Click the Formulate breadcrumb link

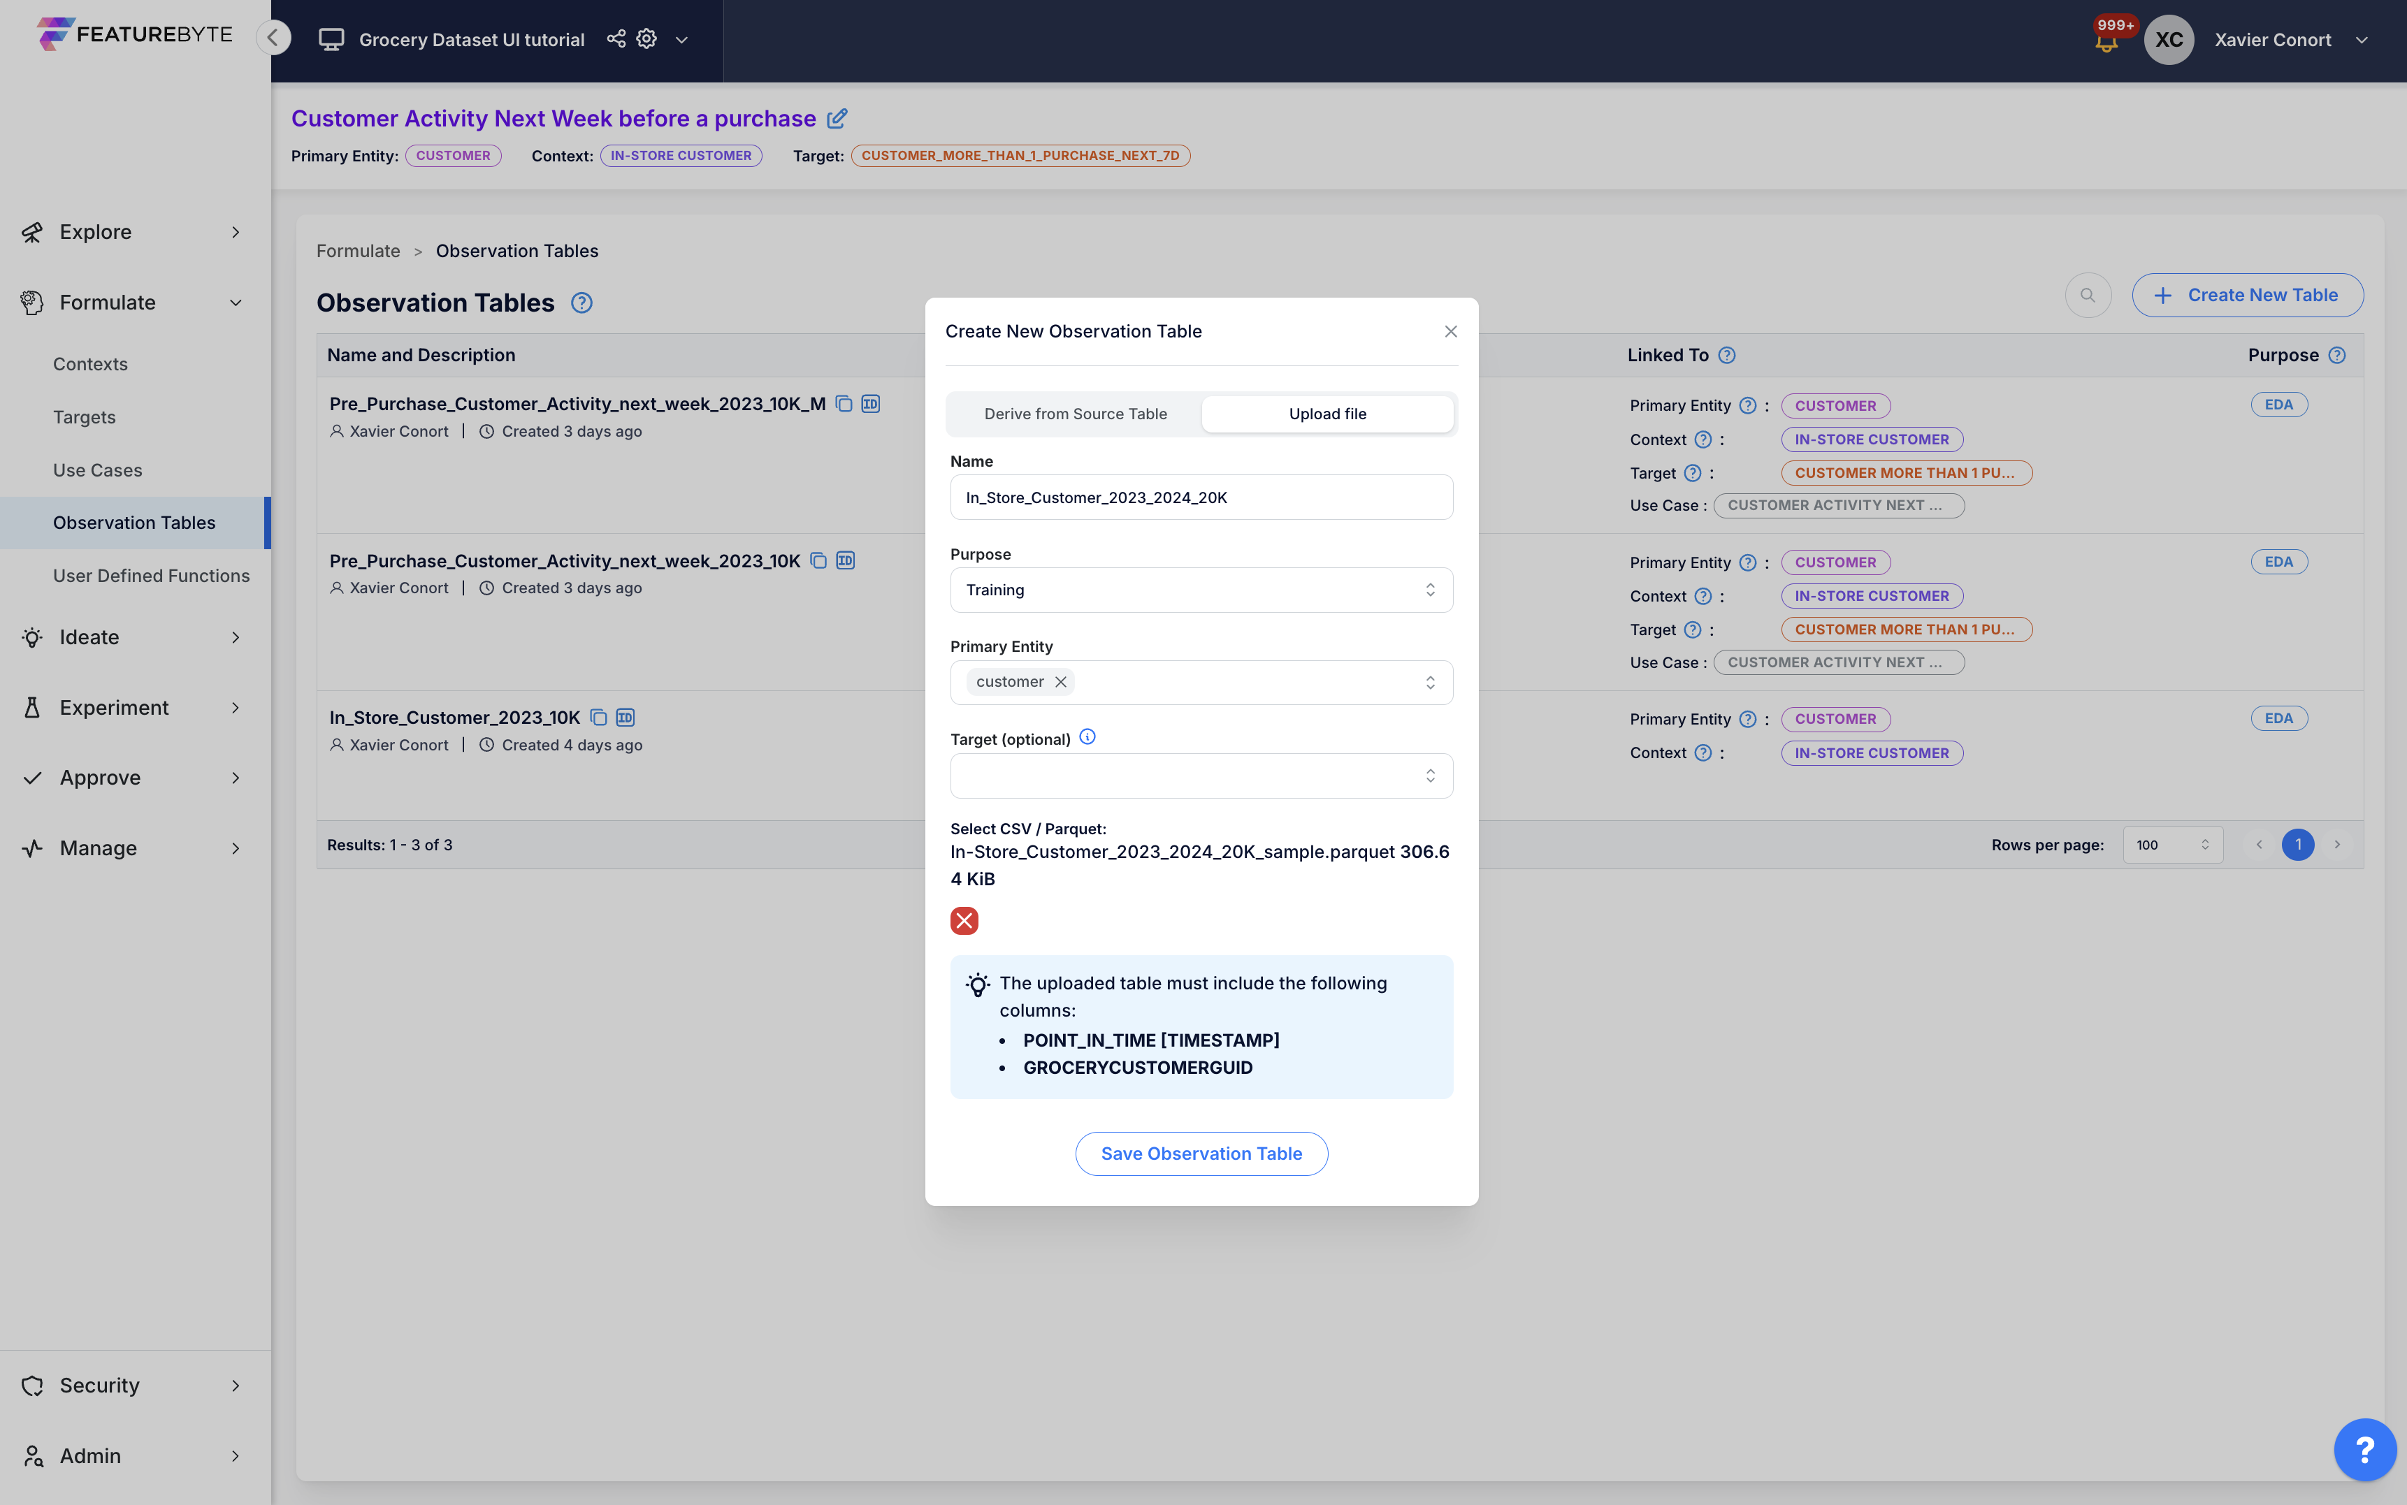(x=359, y=251)
